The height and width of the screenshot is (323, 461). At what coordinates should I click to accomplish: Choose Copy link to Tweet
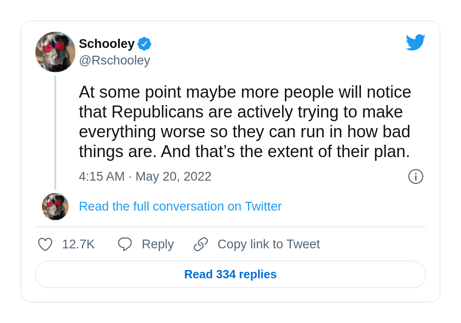269,244
